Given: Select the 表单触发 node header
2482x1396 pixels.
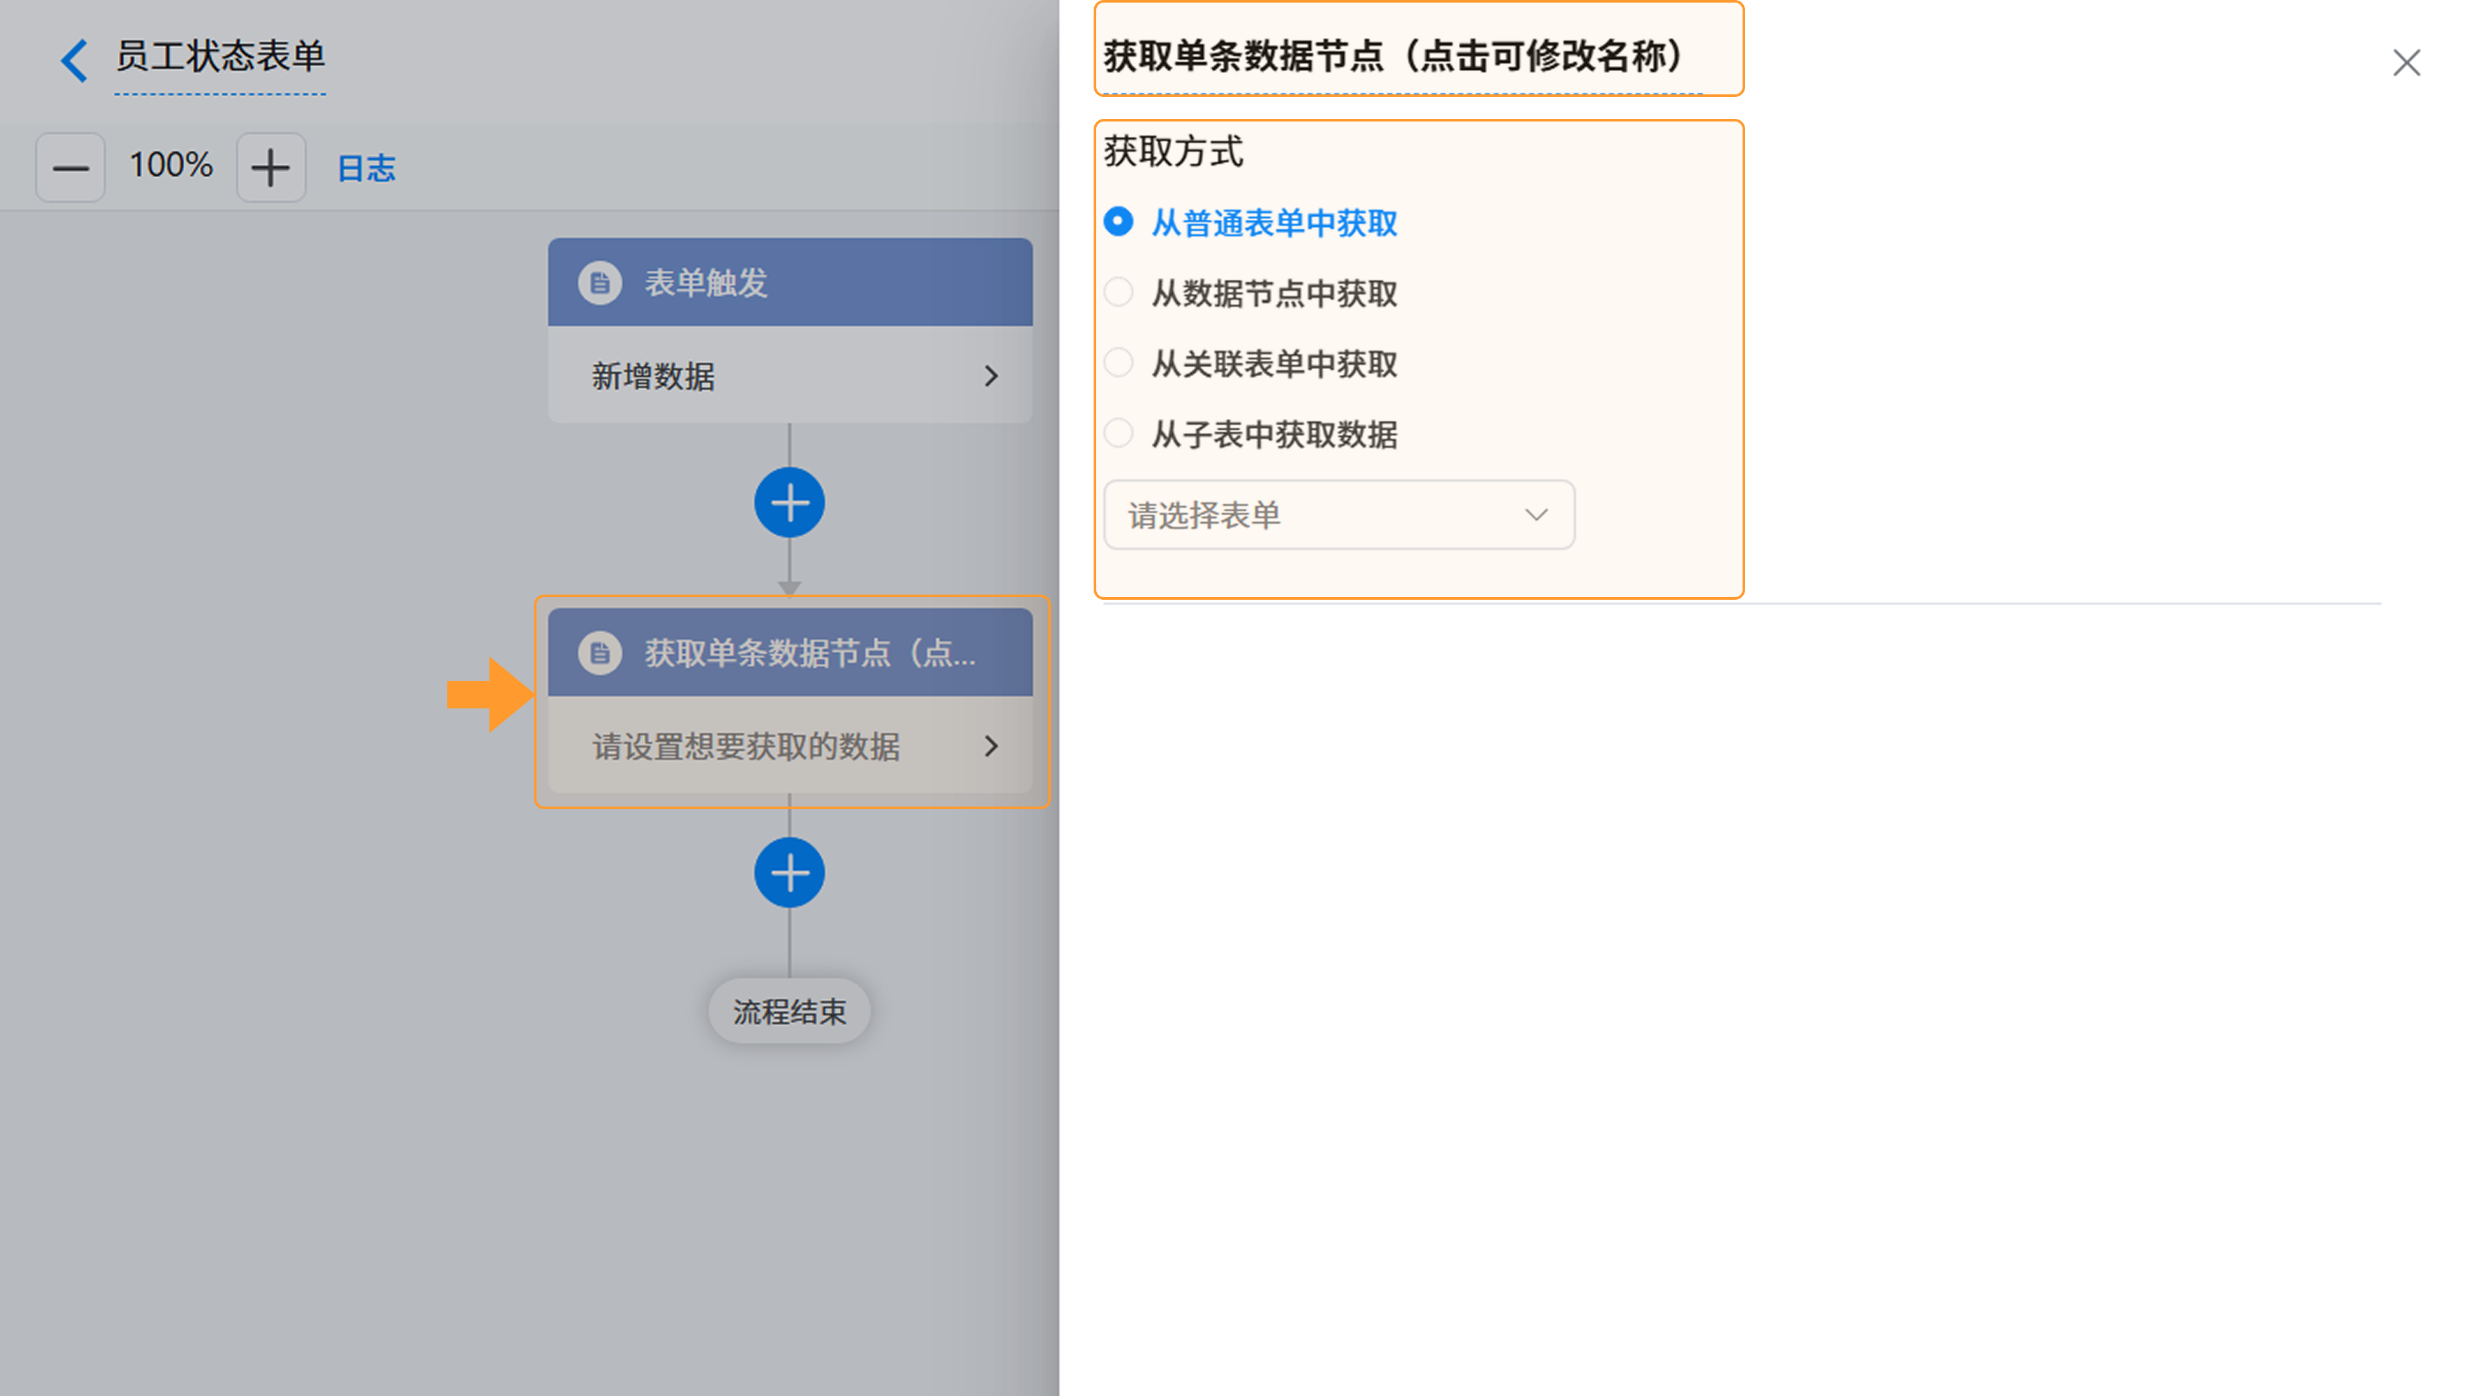Looking at the screenshot, I should [x=790, y=282].
